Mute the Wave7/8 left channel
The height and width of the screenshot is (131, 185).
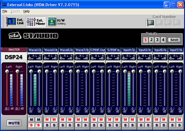(78, 120)
